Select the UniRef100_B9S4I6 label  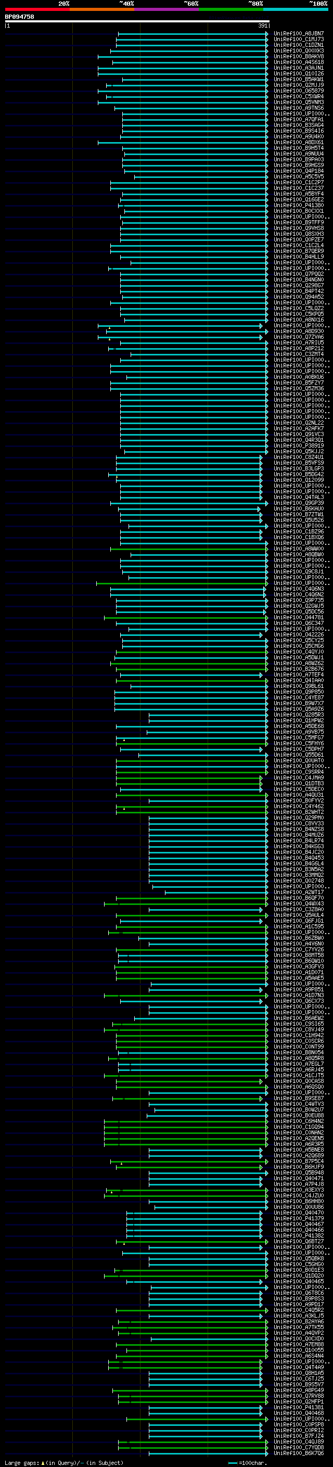(x=299, y=131)
